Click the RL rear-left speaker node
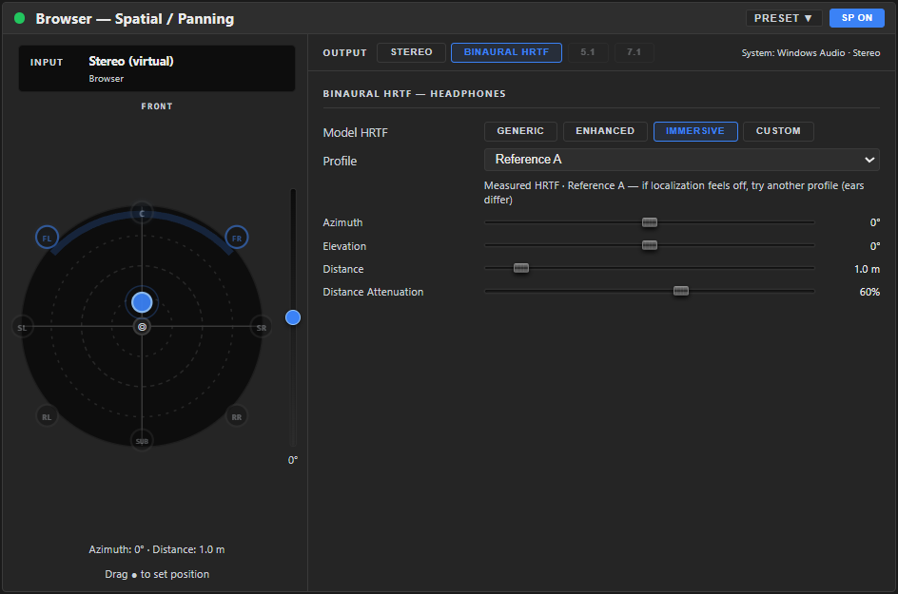This screenshot has height=594, width=898. click(x=47, y=416)
